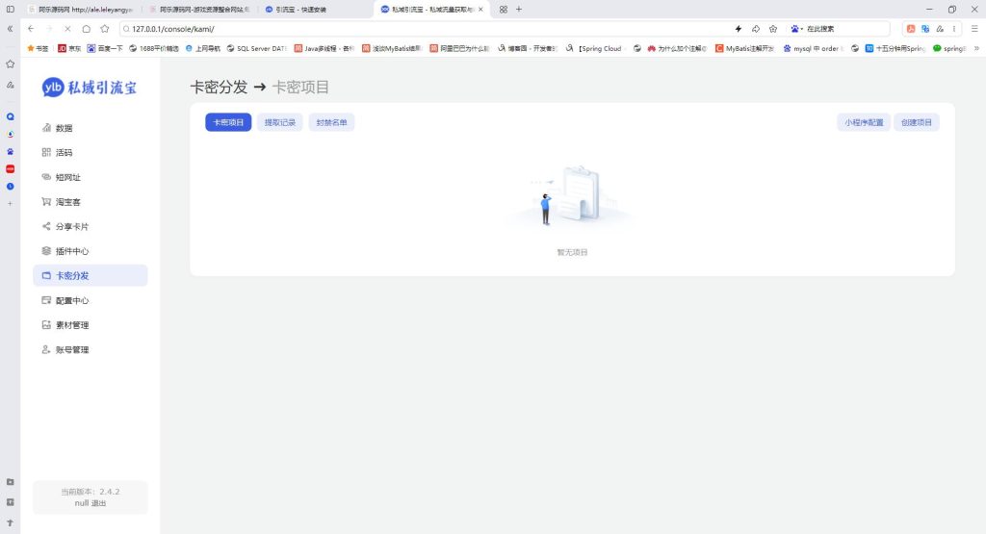The image size is (986, 534).
Task: Click the 当前版本: 2.4.2 text
Action: pos(90,492)
